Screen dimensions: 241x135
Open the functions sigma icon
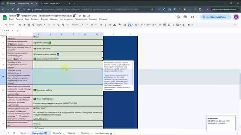point(183,25)
